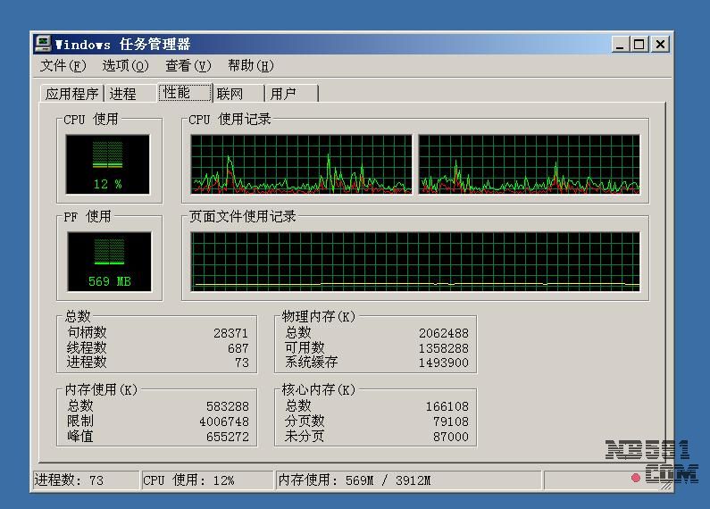Click the left CPU usage history graph
The width and height of the screenshot is (710, 509).
point(302,164)
